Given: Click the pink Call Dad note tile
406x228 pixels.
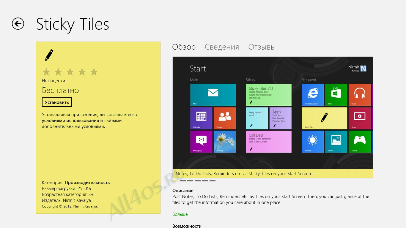Looking at the screenshot, I should coord(269,142).
